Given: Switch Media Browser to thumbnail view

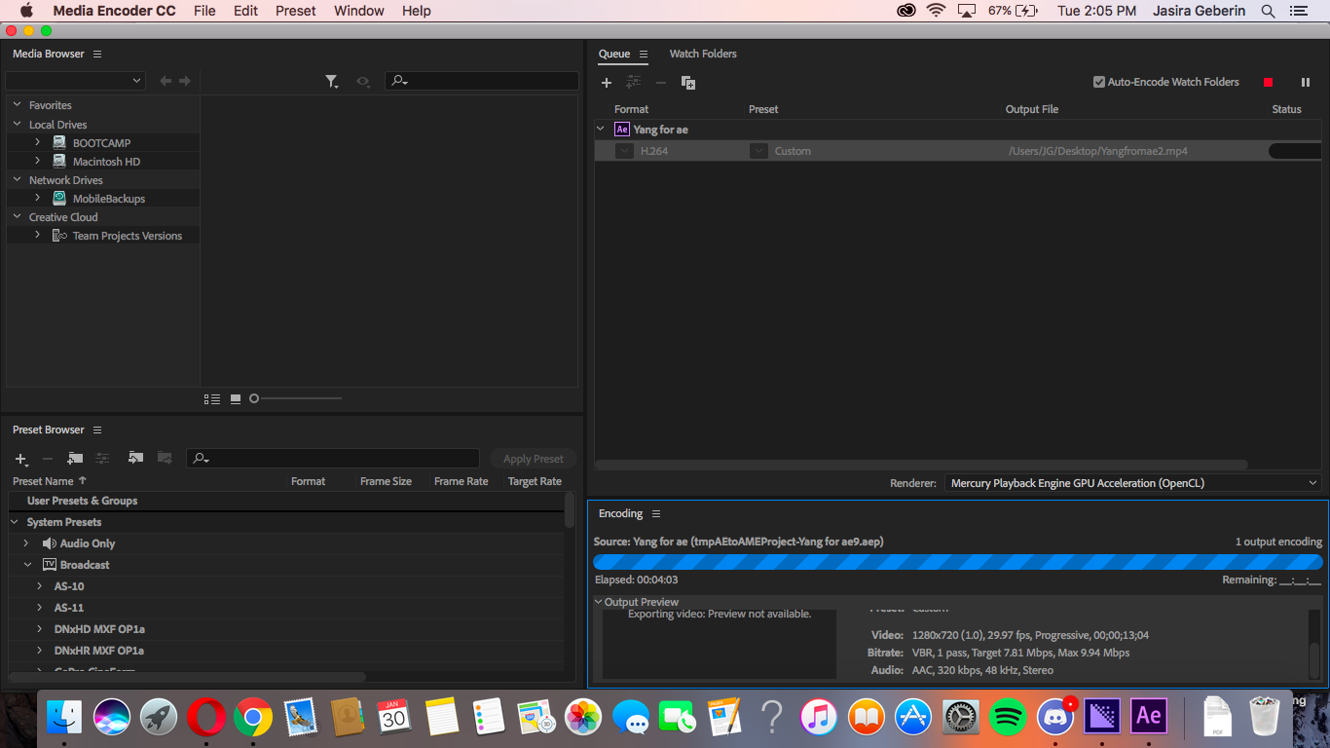Looking at the screenshot, I should (x=236, y=398).
